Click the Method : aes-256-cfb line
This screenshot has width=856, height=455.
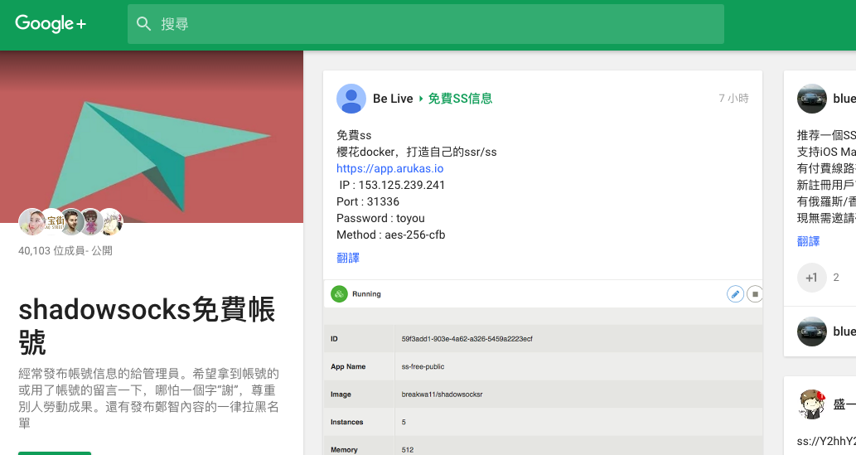click(x=391, y=235)
